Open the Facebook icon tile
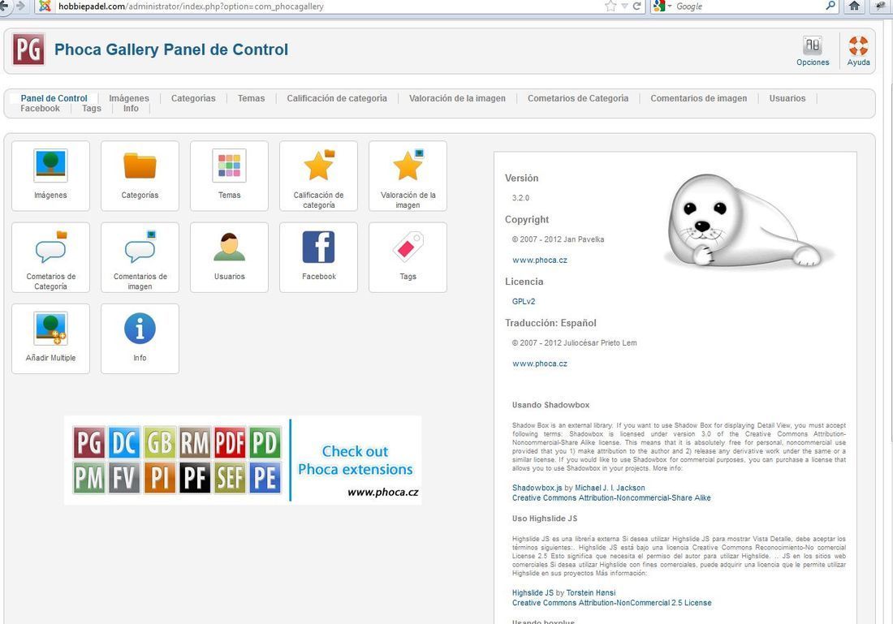 tap(319, 257)
